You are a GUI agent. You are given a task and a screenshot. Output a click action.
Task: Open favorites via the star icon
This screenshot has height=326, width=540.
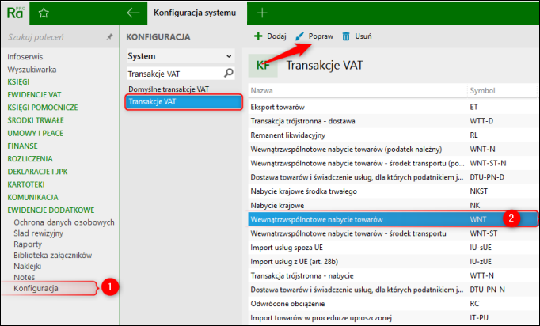[44, 13]
